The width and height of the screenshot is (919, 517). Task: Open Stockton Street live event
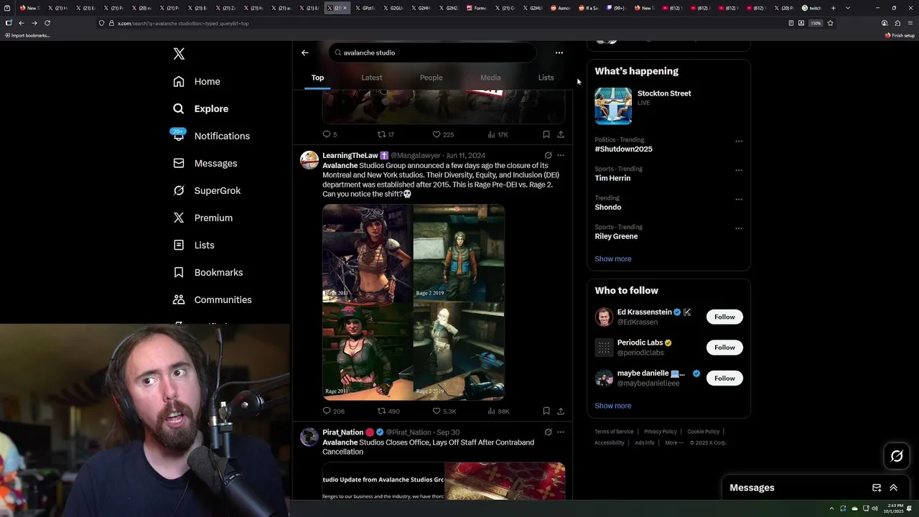pyautogui.click(x=668, y=106)
